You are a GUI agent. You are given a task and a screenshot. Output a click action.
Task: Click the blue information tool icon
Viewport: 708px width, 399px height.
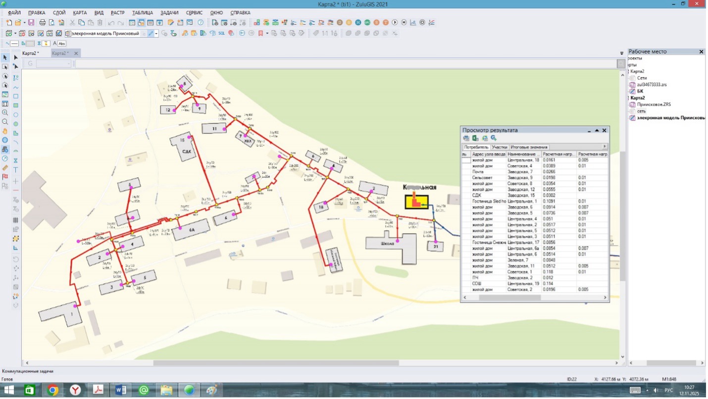point(5,141)
